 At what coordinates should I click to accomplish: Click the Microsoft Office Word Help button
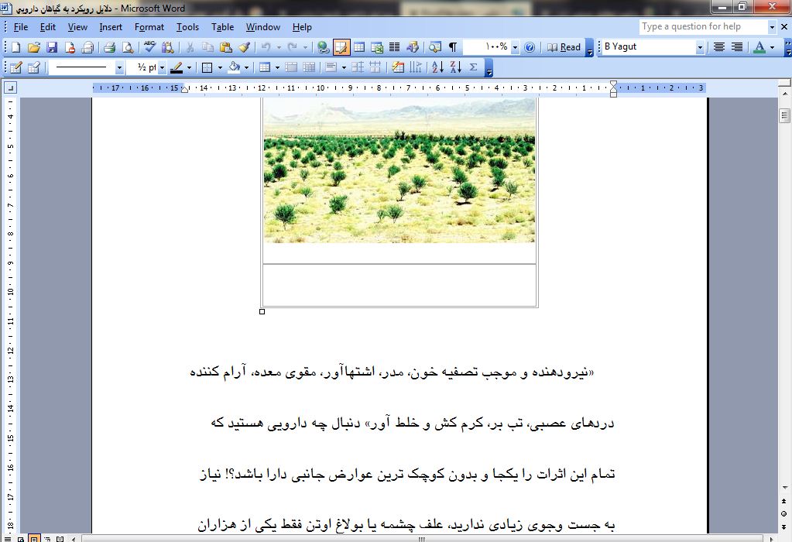pos(530,47)
